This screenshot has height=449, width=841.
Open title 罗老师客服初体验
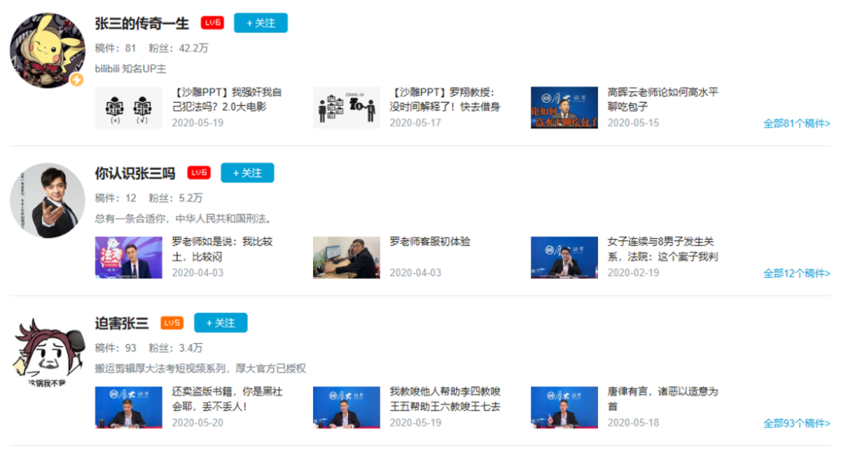point(430,242)
